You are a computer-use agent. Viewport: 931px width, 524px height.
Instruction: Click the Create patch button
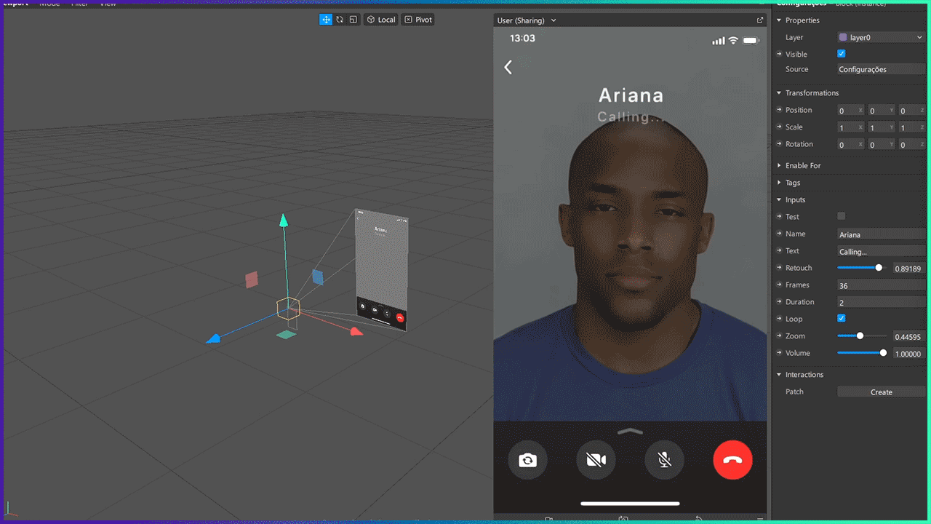point(882,392)
